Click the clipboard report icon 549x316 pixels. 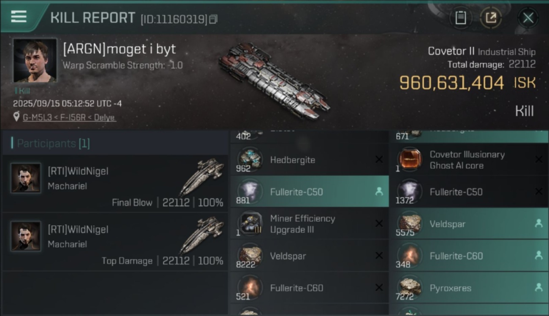point(460,18)
